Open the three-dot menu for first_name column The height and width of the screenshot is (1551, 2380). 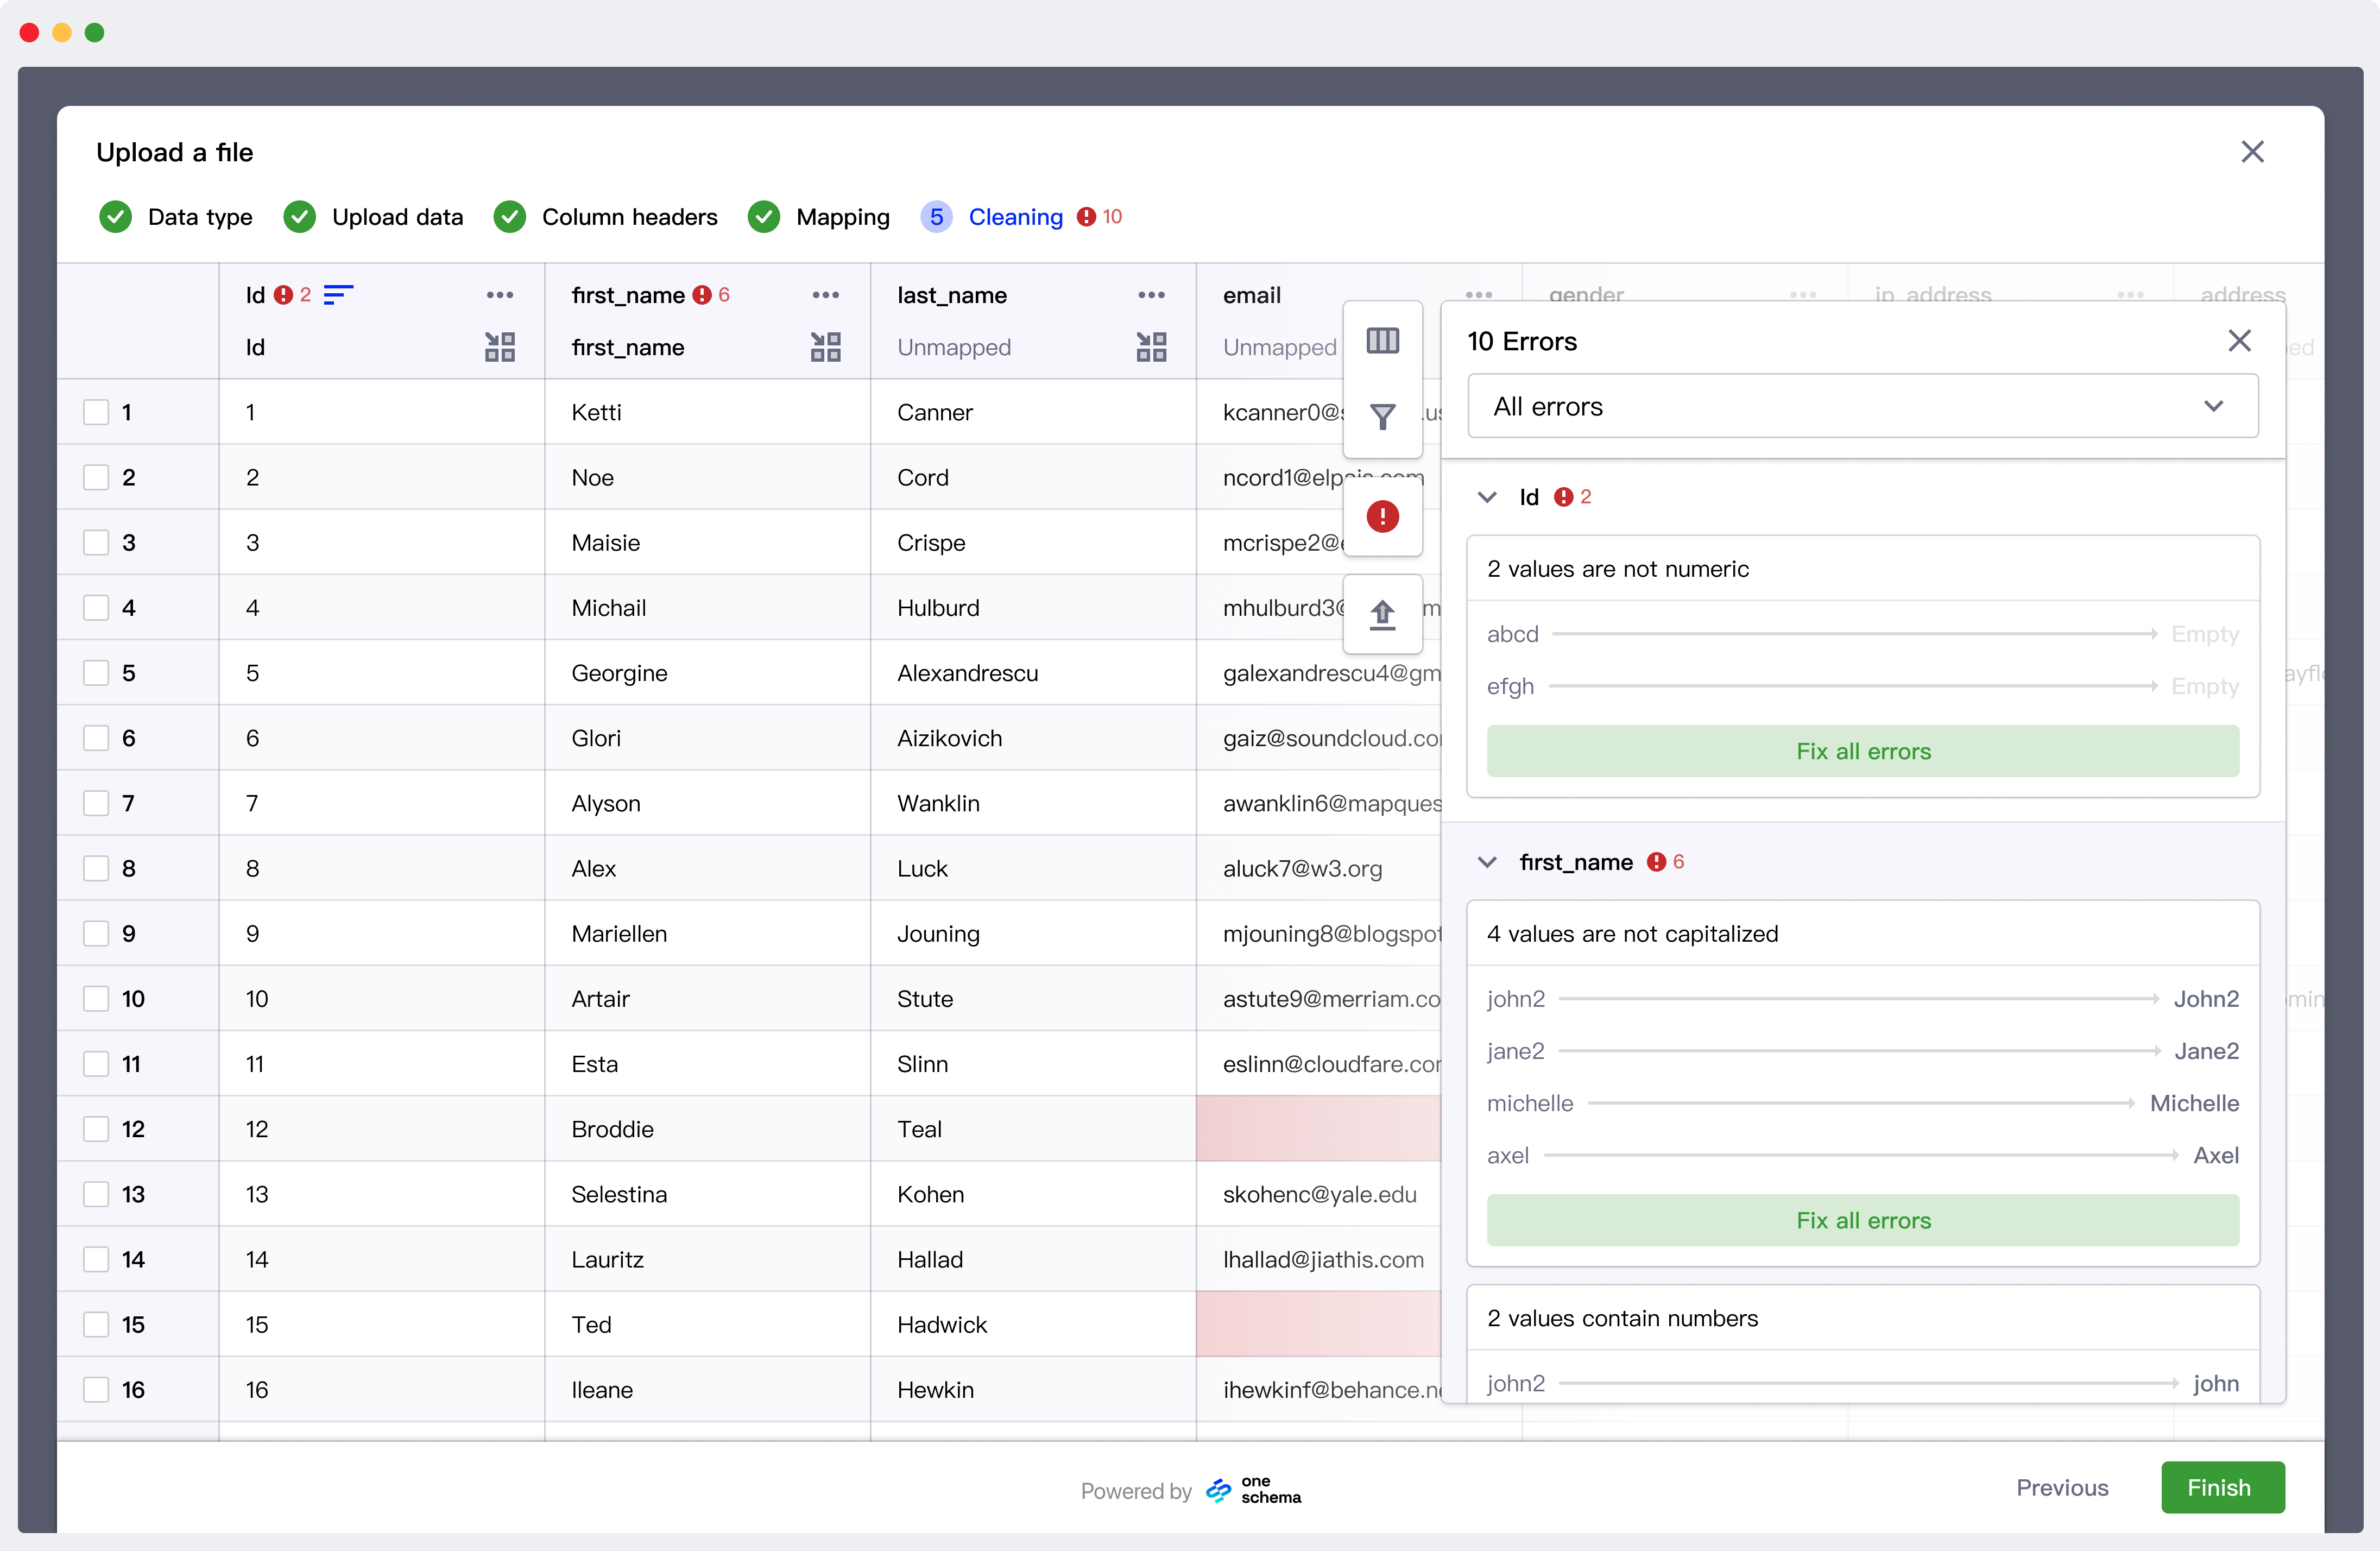coord(825,295)
